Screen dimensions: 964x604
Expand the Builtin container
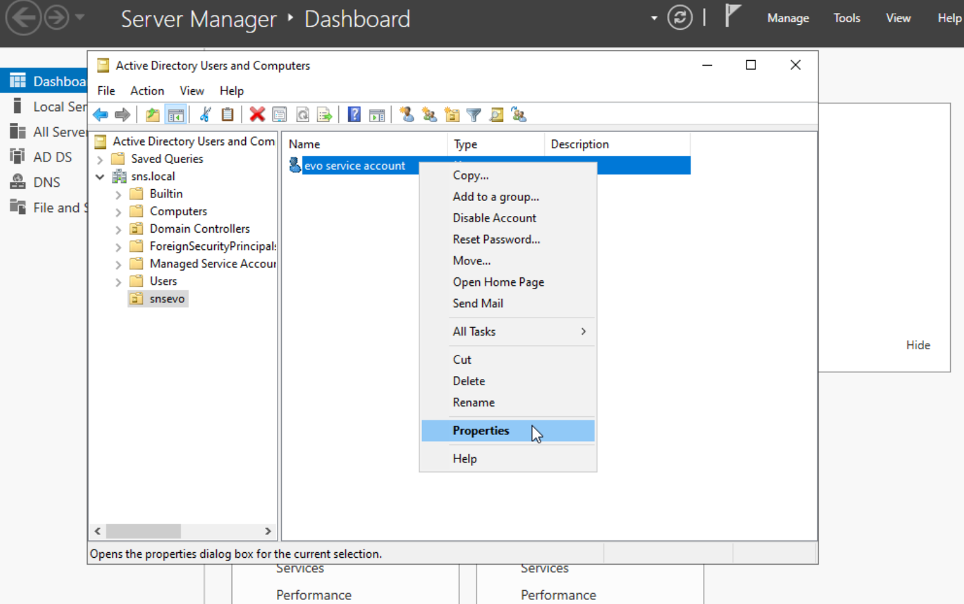pyautogui.click(x=118, y=195)
